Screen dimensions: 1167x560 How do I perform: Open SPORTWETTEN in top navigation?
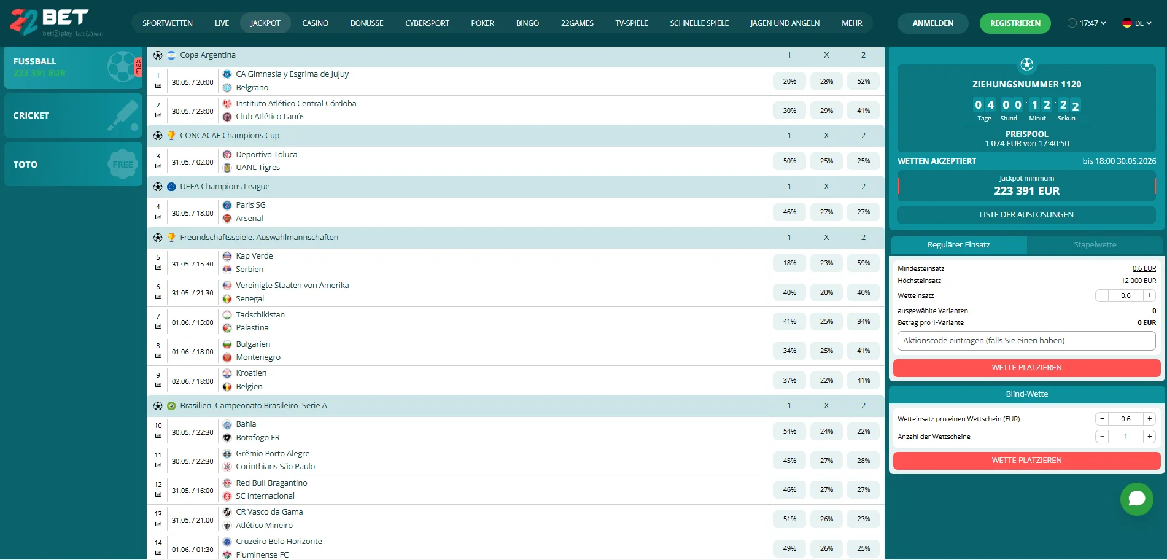tap(168, 23)
